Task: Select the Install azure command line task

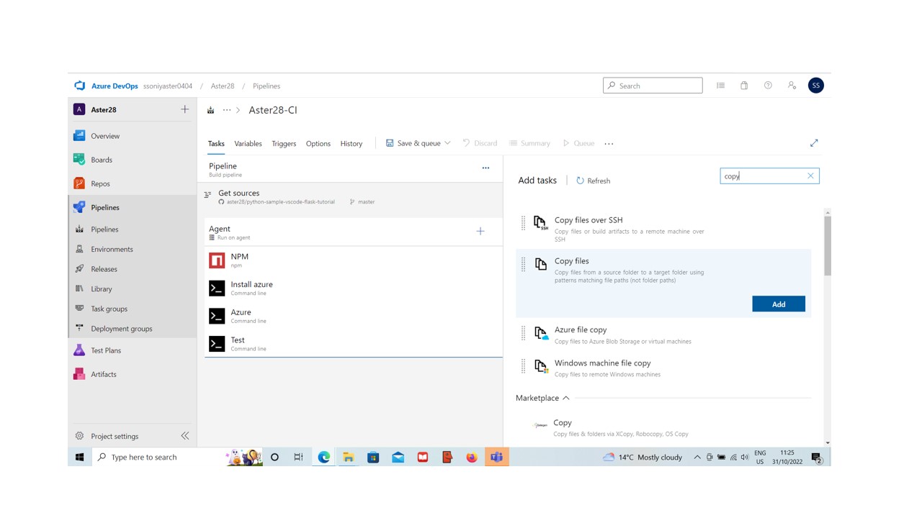Action: tap(354, 288)
